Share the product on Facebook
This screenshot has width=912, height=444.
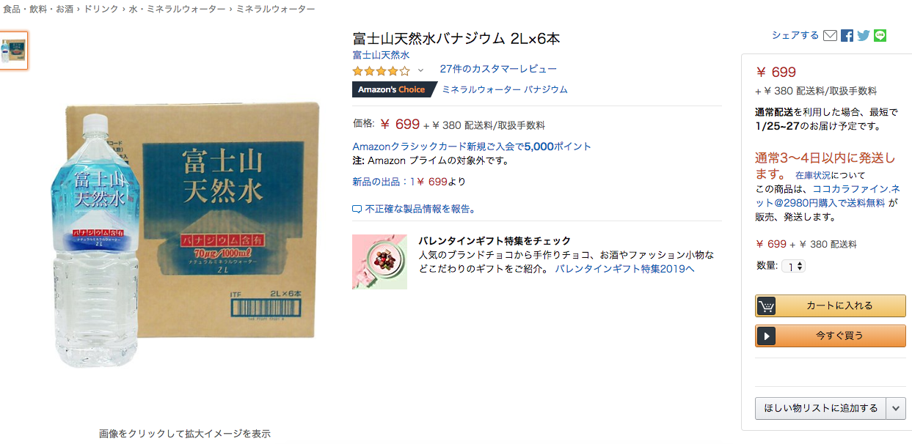pyautogui.click(x=847, y=35)
